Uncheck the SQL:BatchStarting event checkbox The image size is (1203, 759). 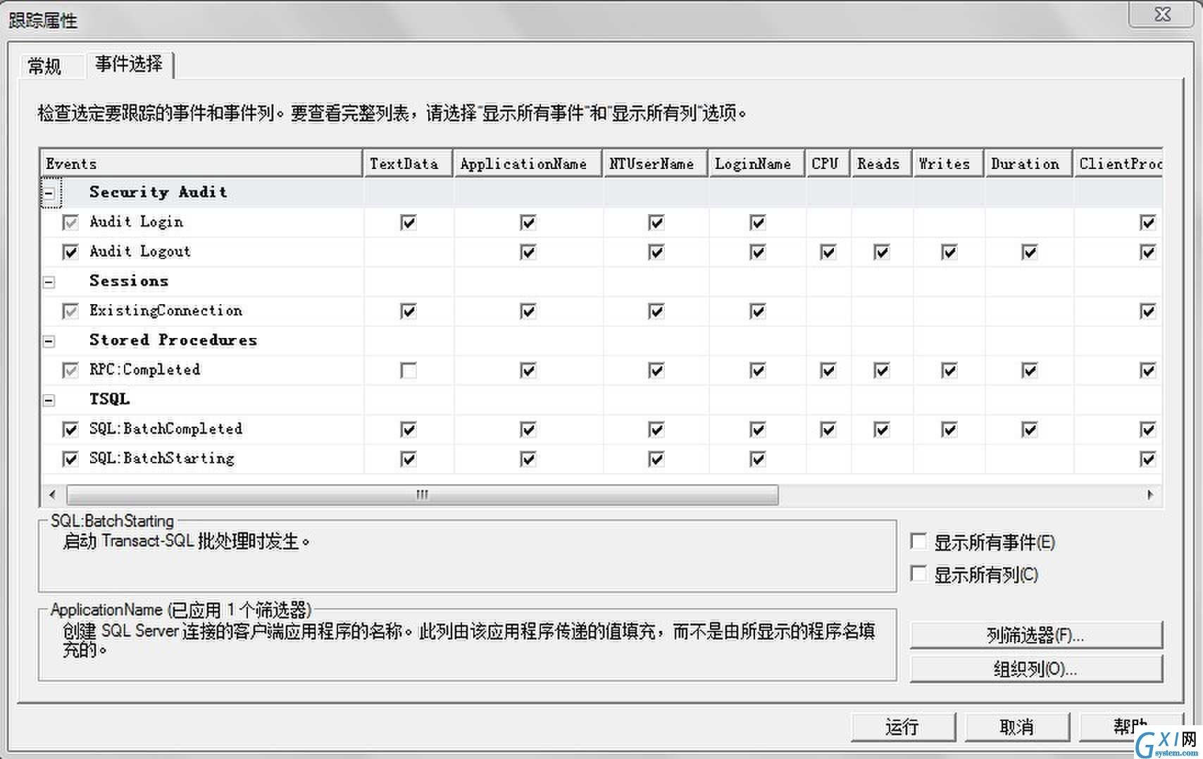point(70,459)
